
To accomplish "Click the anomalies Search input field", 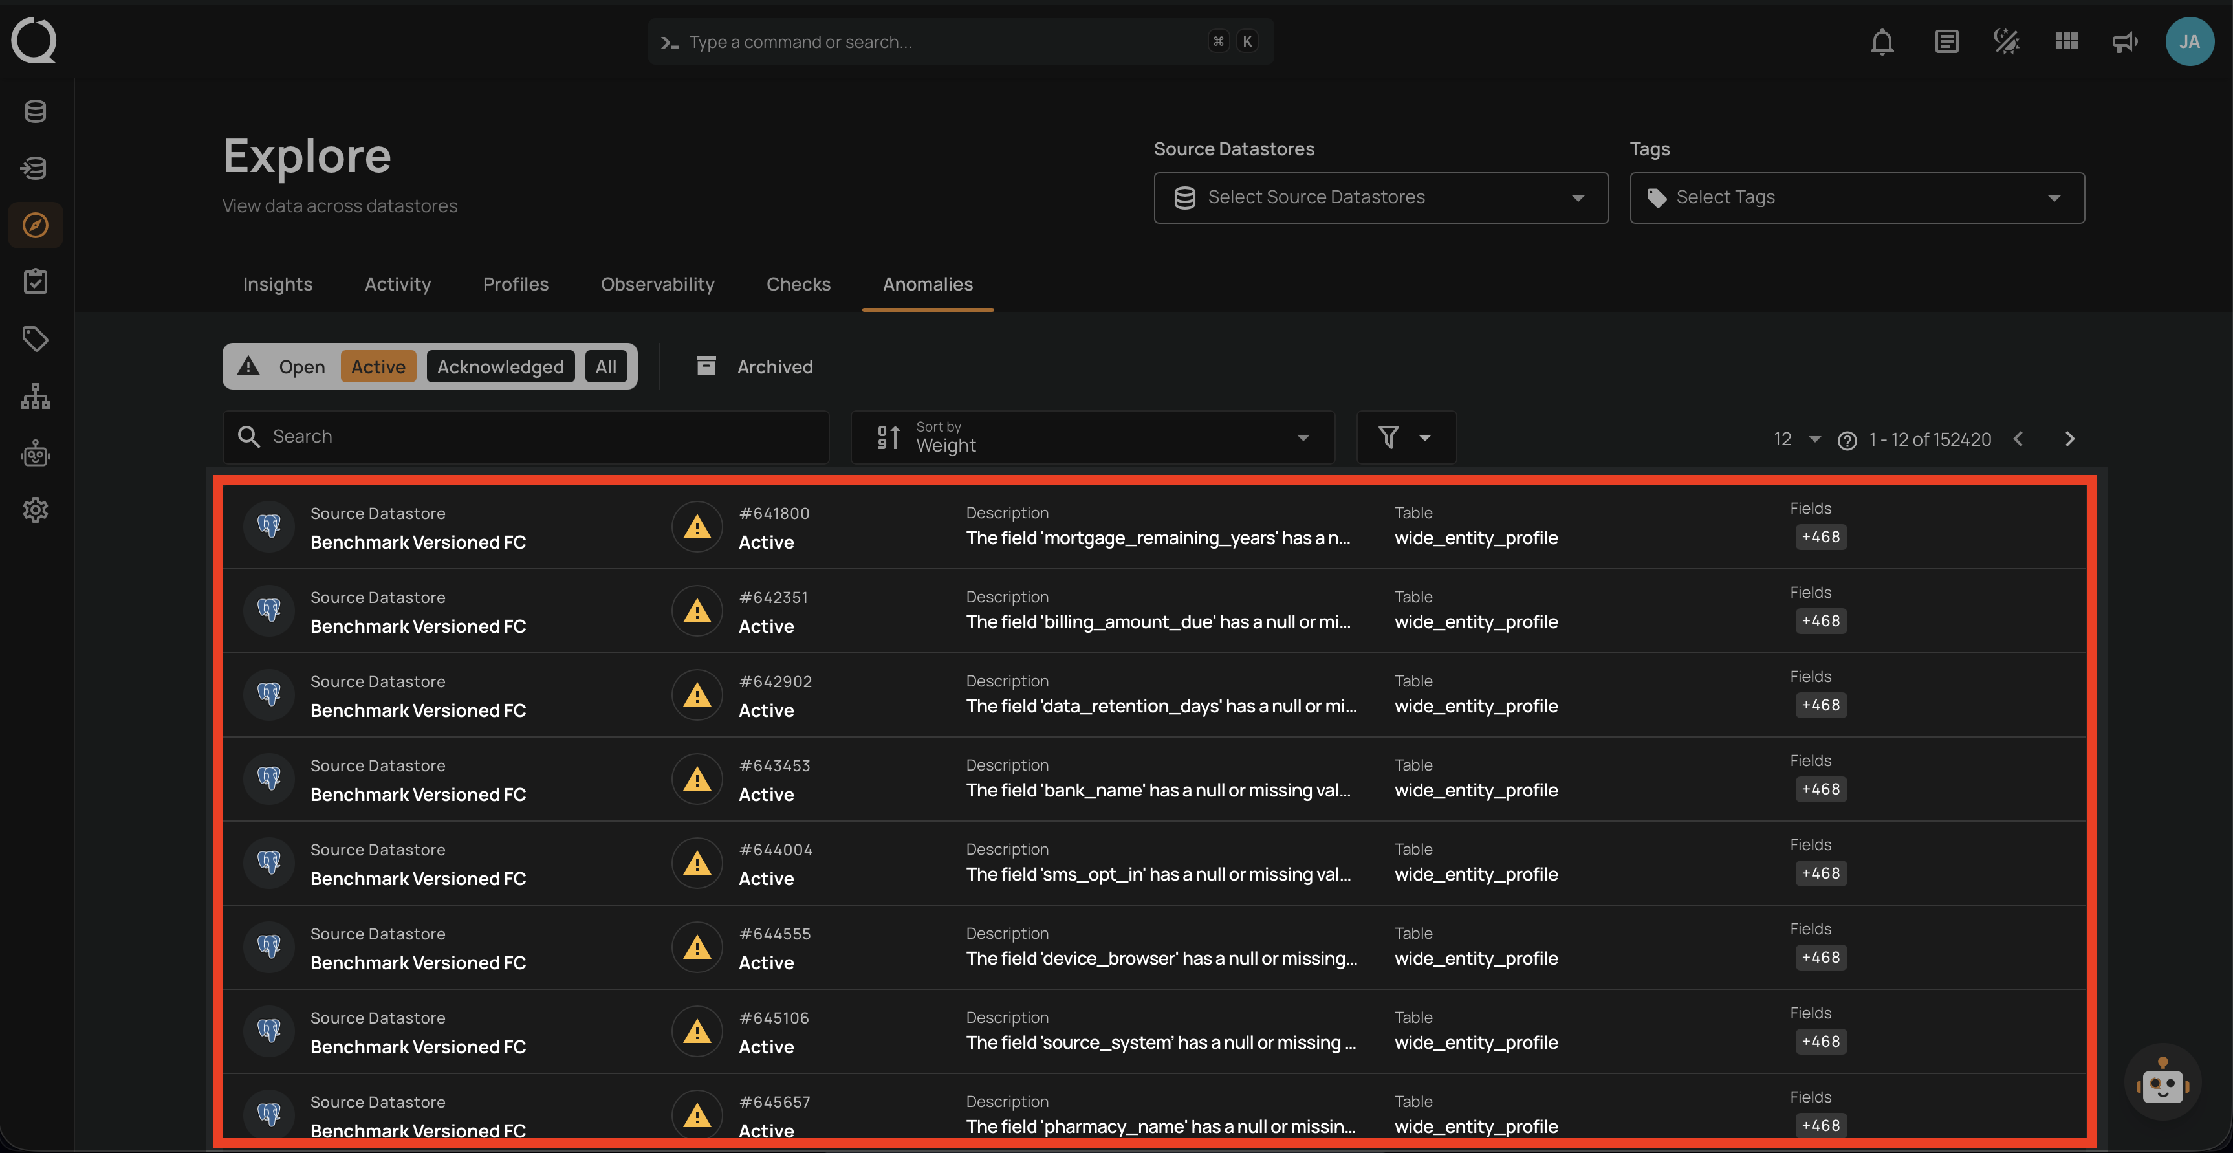I will coord(538,437).
